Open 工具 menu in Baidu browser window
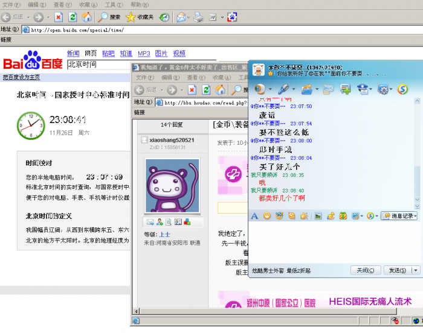 coord(114,5)
